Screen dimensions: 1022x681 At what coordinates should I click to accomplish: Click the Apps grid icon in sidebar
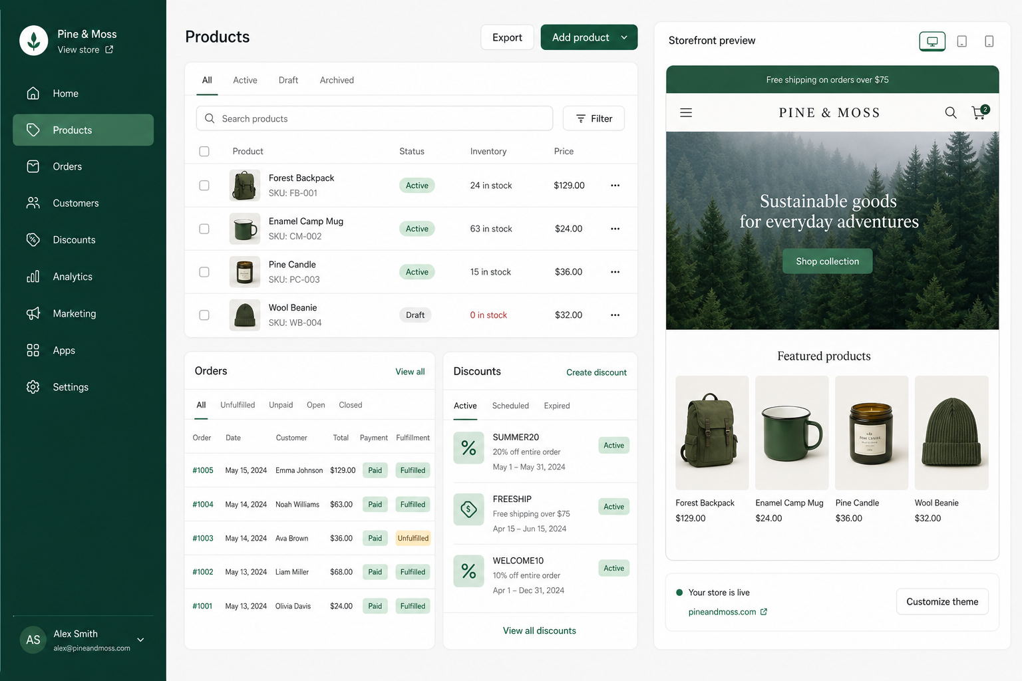33,350
